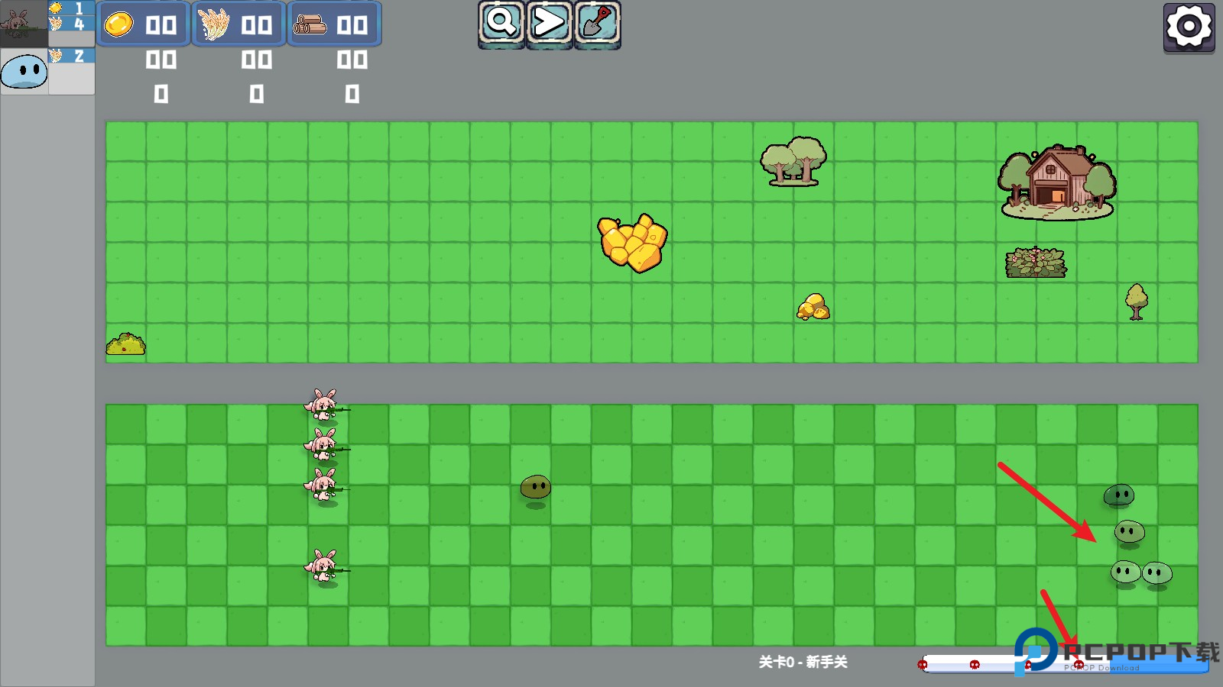Click the yellow bush at left edge
The width and height of the screenshot is (1223, 687).
point(126,344)
